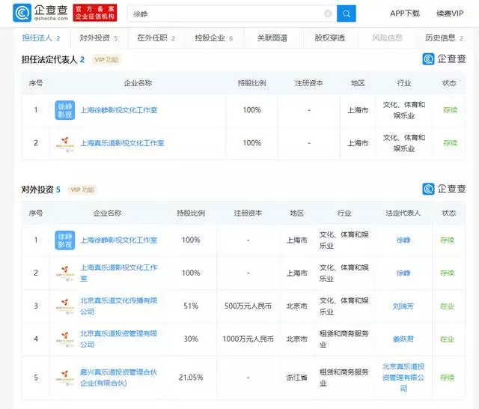Switch to the 关联图谱 tab
This screenshot has width=479, height=409.
pyautogui.click(x=272, y=38)
